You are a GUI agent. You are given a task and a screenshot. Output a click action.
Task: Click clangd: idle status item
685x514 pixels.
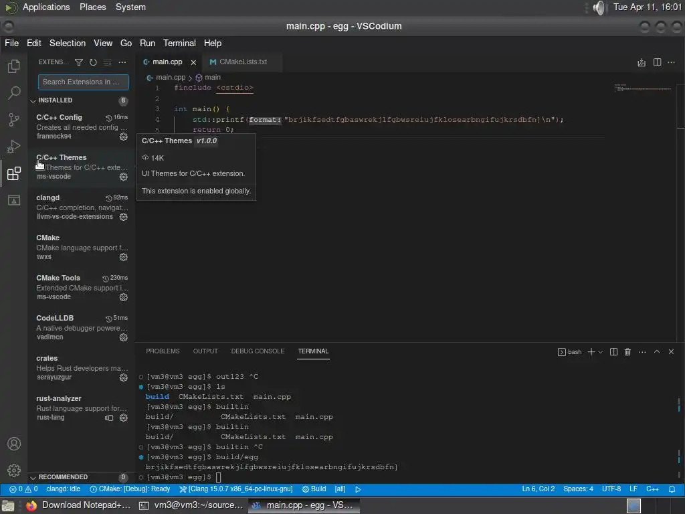[64, 489]
